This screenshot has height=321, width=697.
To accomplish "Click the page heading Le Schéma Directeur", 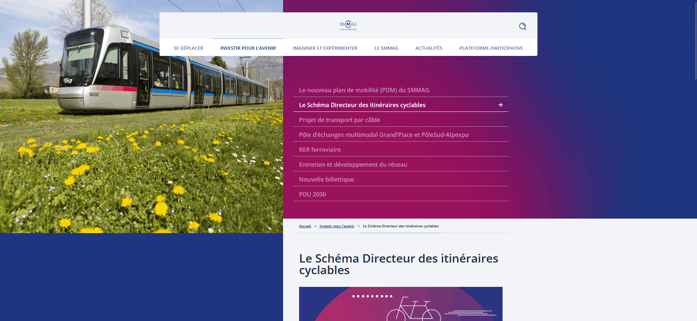I will (399, 264).
